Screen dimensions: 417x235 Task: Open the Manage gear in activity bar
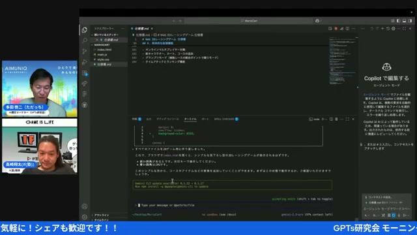[85, 217]
